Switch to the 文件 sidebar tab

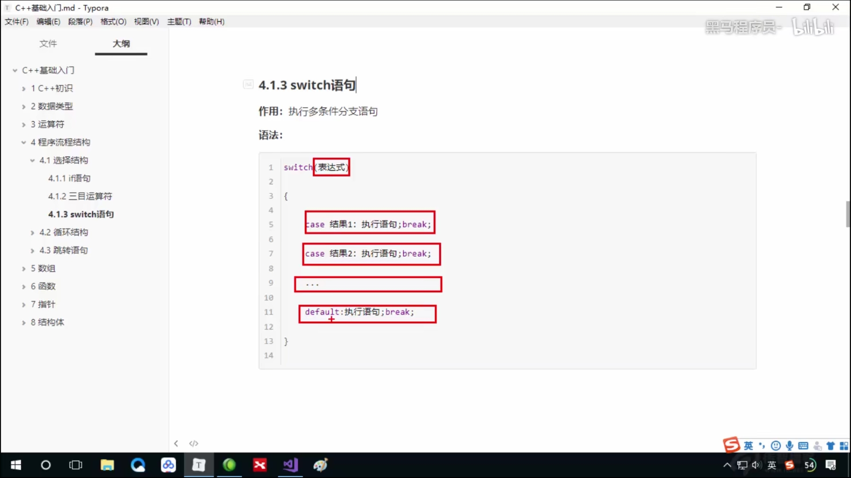[x=48, y=43]
